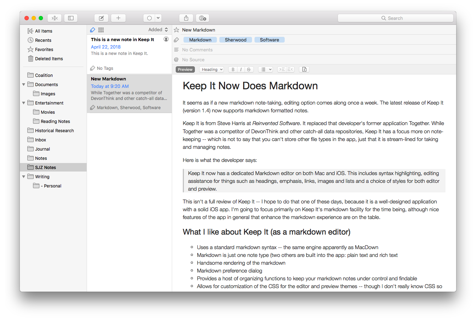Viewport: 476px width, 320px height.
Task: Click the Writing folder row
Action: (53, 176)
